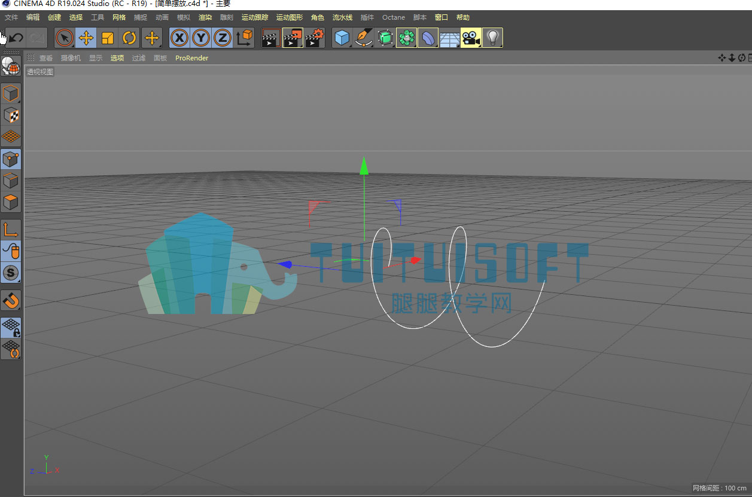Add a Camera object
Screen dimensions: 752x497
(x=471, y=38)
